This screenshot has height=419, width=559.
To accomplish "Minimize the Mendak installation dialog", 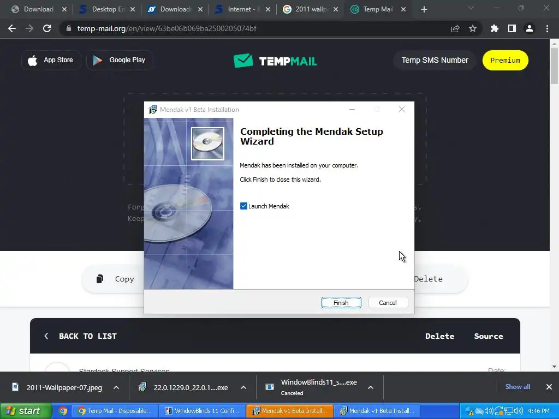I will [x=352, y=109].
